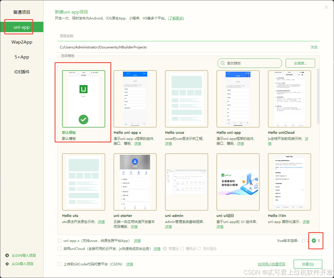Viewport: 334px width, 278px height.
Task: Click the 项目名称 input field
Action: click(188, 36)
